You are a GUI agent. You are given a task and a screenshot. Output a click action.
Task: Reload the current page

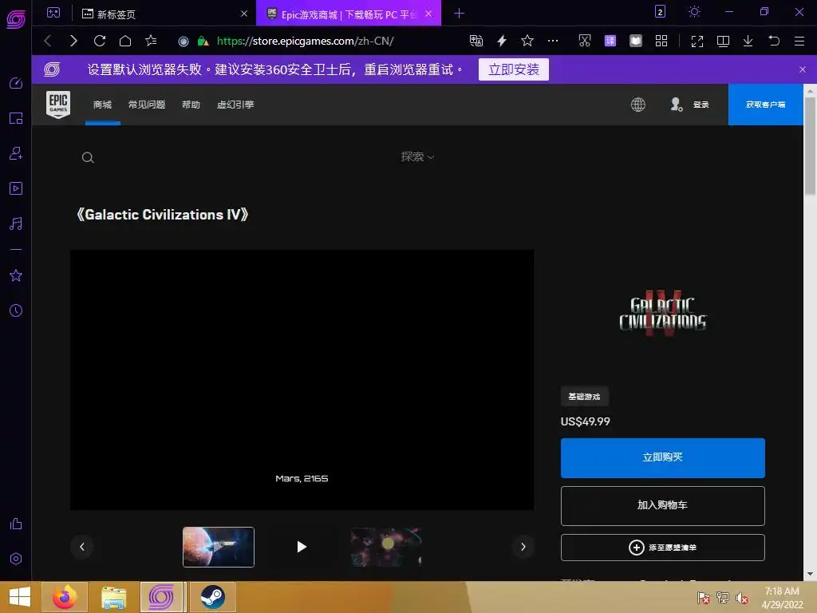(100, 41)
